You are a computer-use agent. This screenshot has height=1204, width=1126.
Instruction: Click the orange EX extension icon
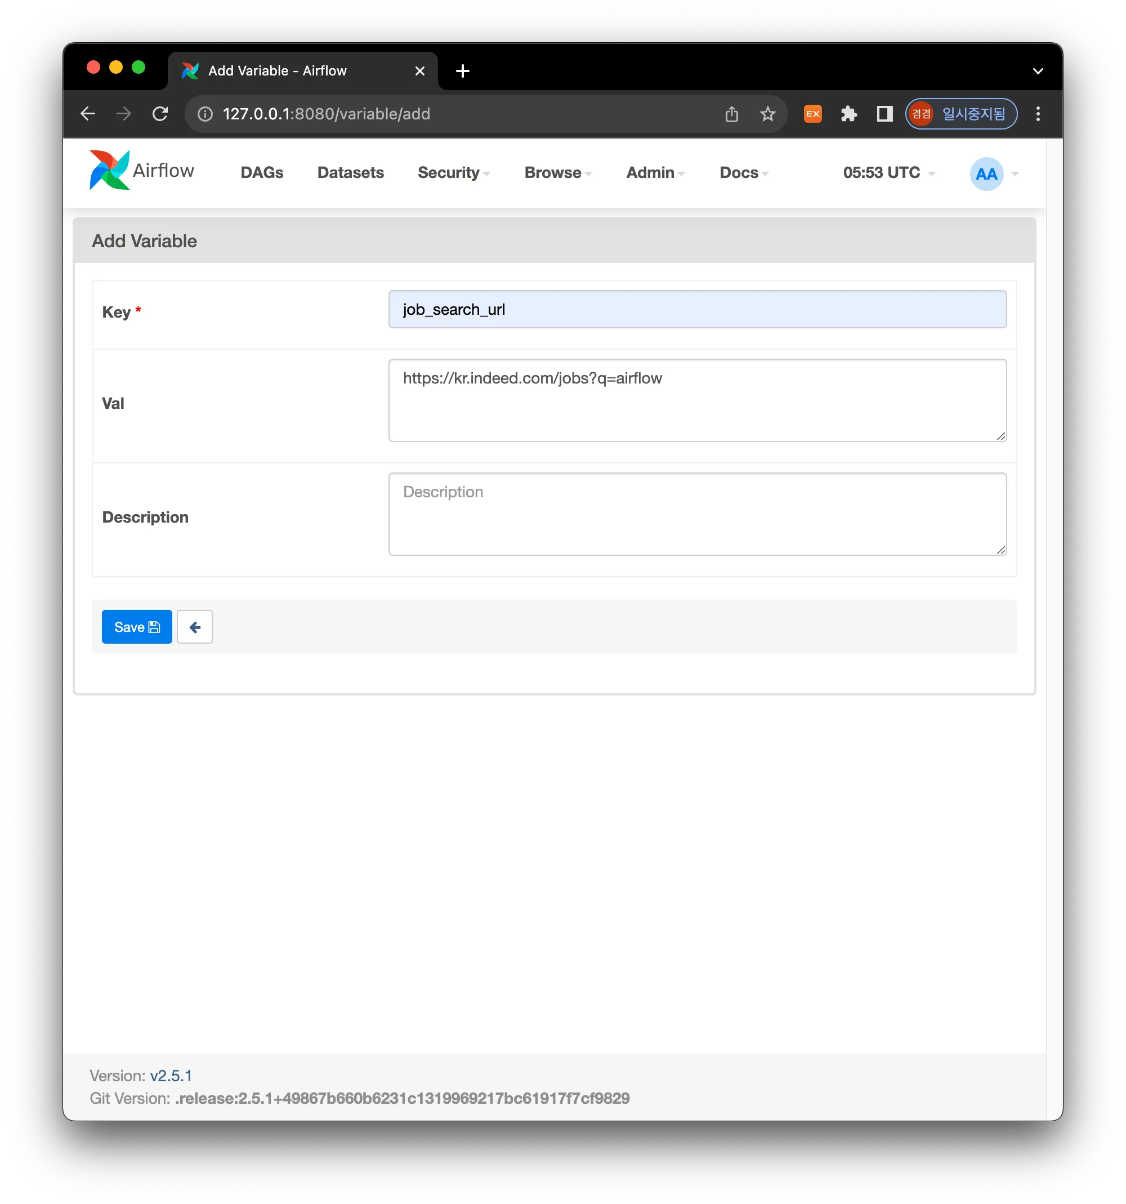[812, 114]
